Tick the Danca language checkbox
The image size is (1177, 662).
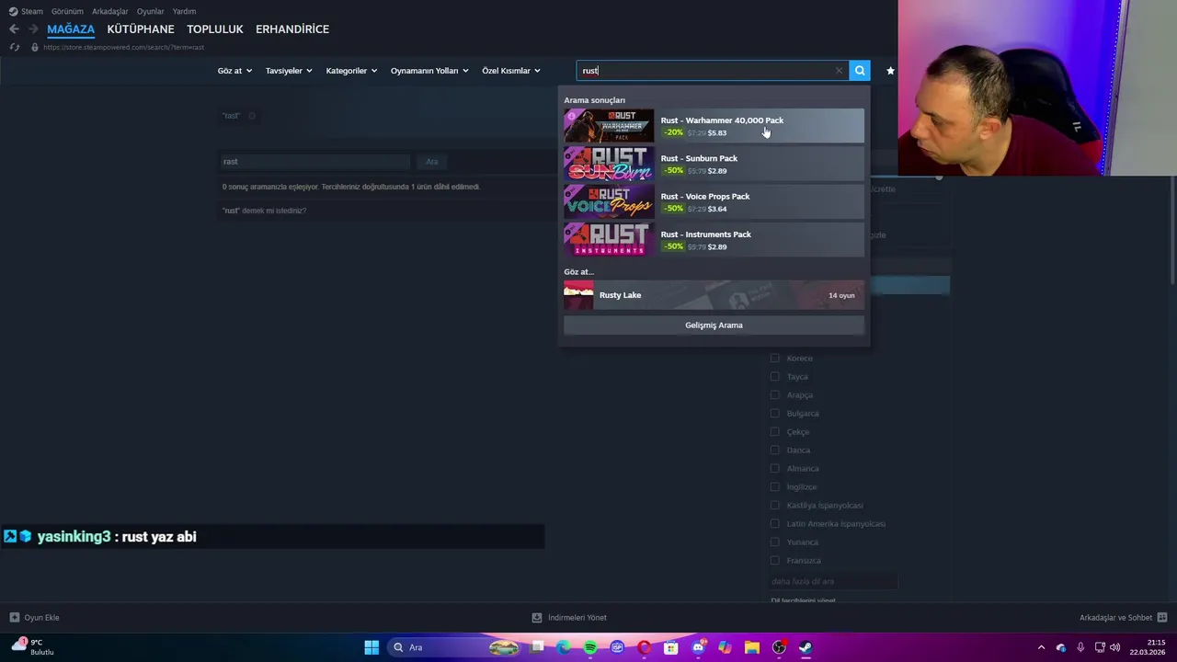[774, 451]
